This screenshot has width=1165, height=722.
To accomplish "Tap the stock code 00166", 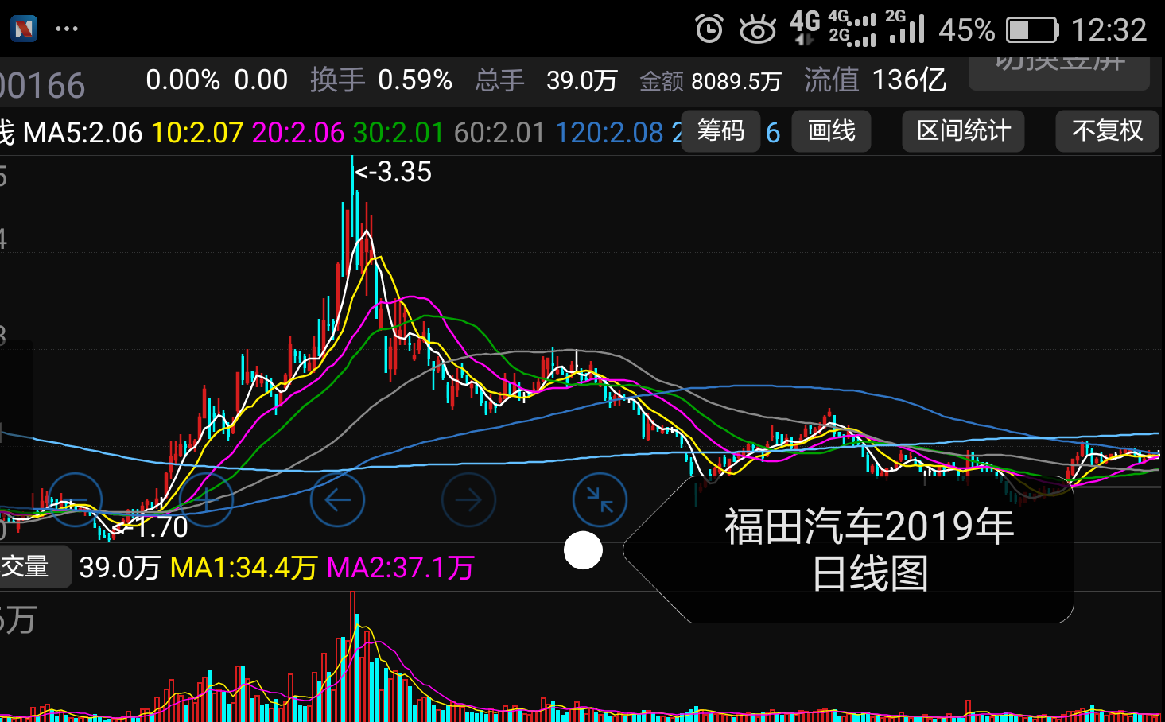I will click(x=42, y=86).
